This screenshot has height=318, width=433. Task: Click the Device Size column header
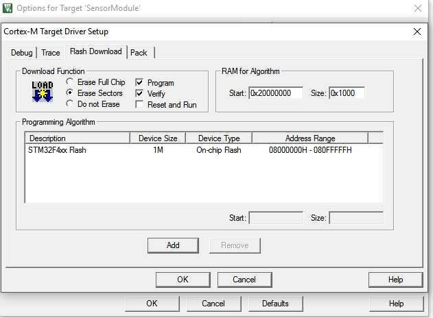[158, 138]
